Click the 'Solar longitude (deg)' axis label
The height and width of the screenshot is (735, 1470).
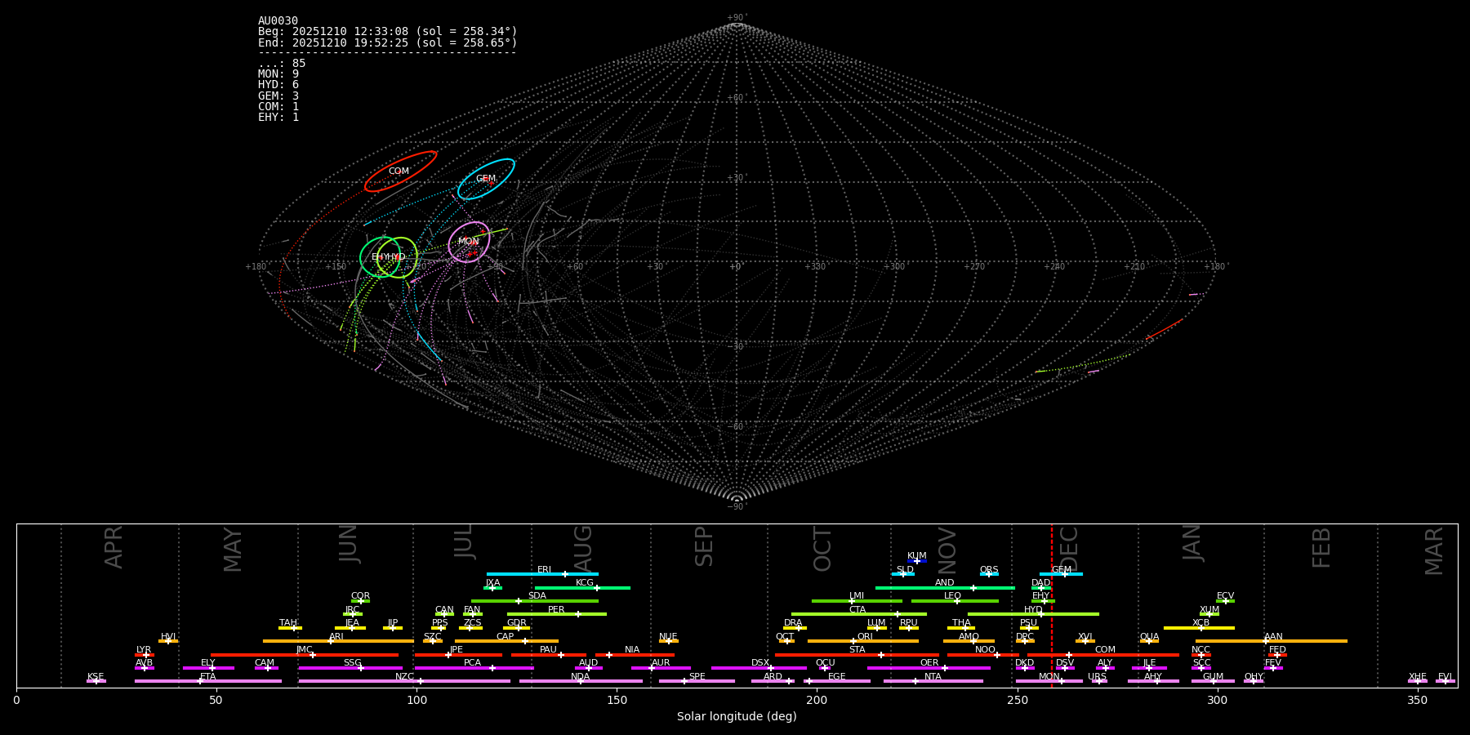coord(737,717)
